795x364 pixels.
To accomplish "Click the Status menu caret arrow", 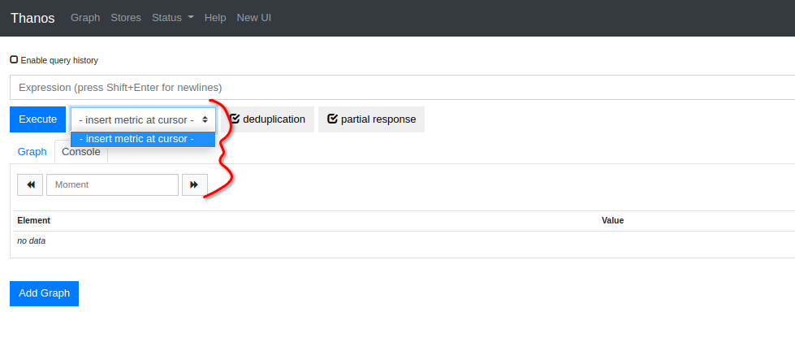I will coord(191,17).
